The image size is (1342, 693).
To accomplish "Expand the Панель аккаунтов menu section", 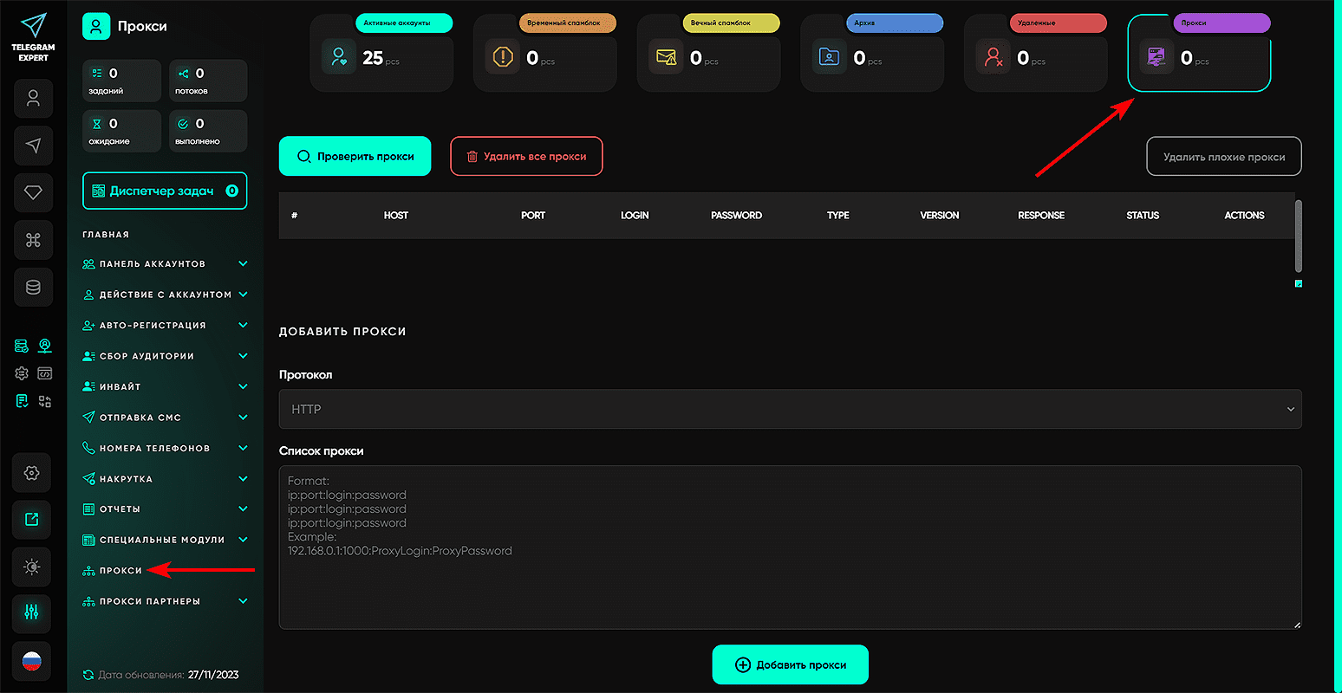I will (165, 264).
